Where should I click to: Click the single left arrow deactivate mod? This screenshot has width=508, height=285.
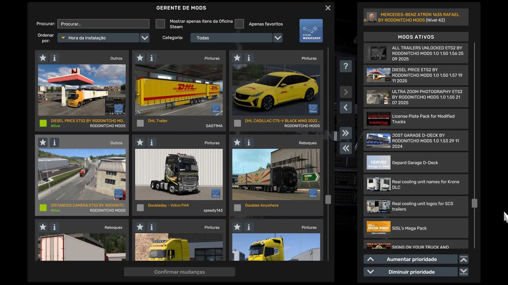(x=346, y=107)
